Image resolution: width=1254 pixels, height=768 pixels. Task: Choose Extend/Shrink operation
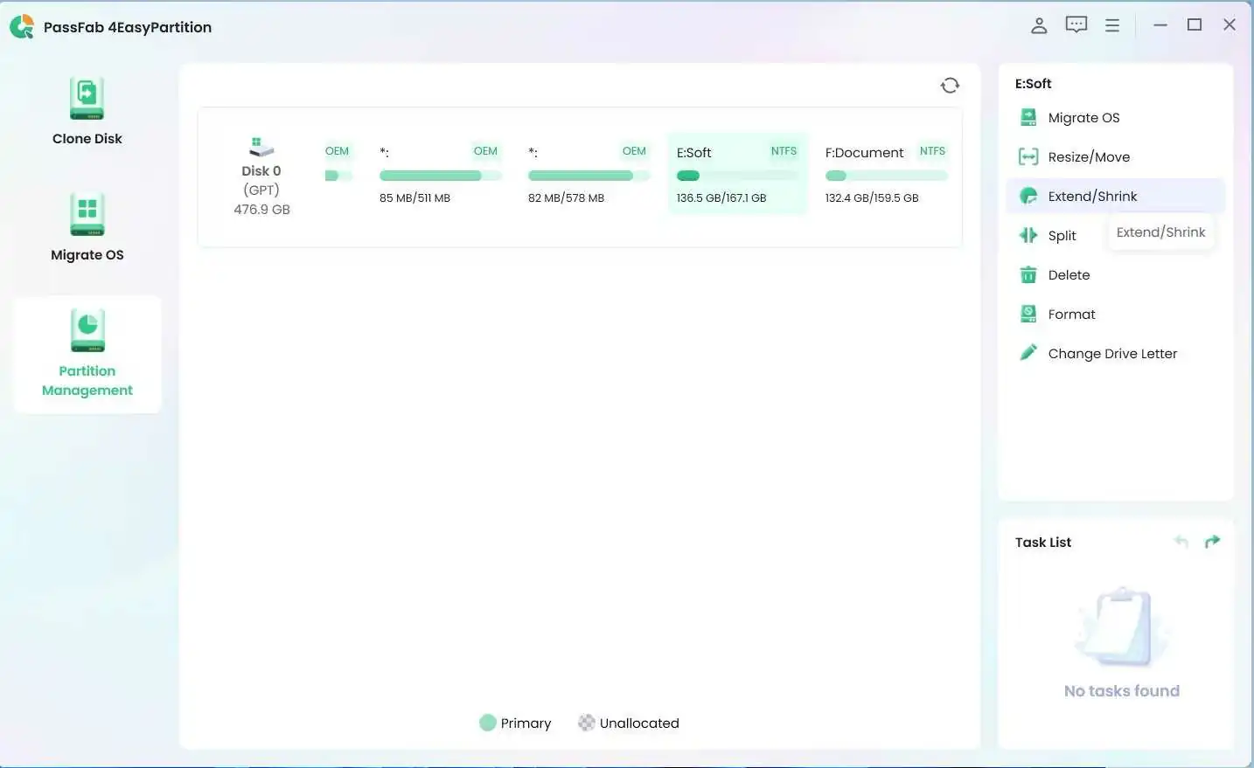(x=1115, y=196)
